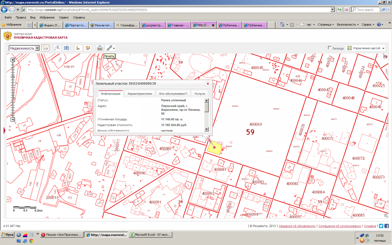The width and height of the screenshot is (392, 245).
Task: Click the Print map icon
Action: [100, 48]
